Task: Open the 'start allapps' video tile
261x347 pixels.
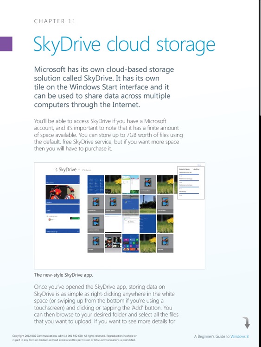Action: click(x=165, y=204)
